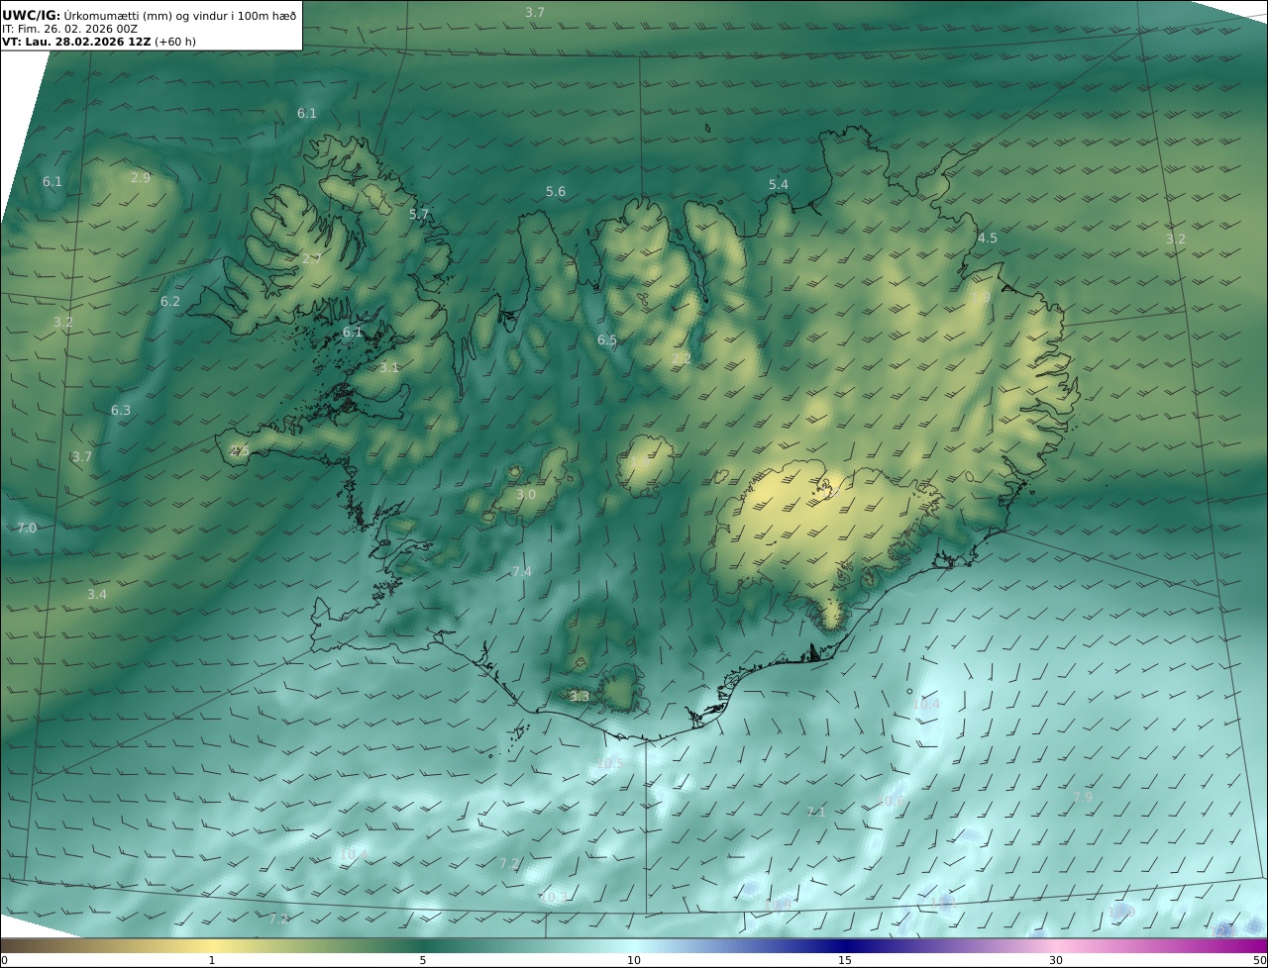The width and height of the screenshot is (1268, 968).
Task: Click the precipitation color scale bar
Action: (x=634, y=945)
